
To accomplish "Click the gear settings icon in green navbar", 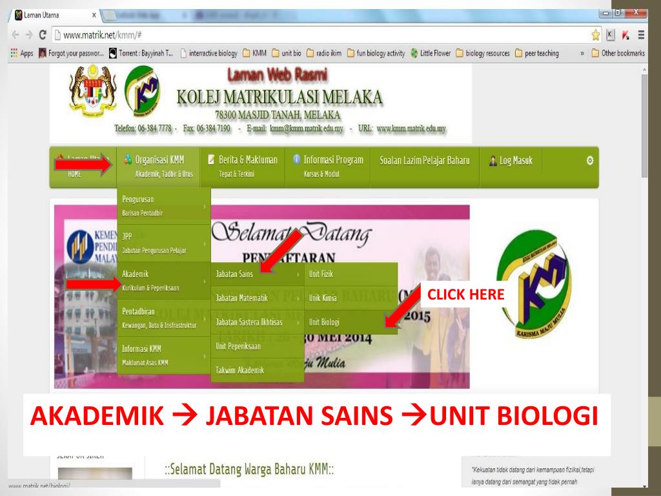I will (x=590, y=160).
